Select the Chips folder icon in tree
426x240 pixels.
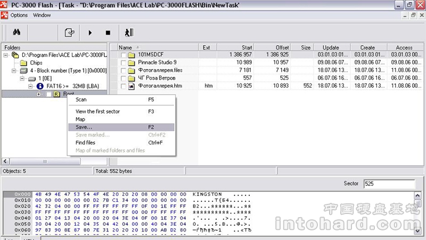click(x=23, y=63)
